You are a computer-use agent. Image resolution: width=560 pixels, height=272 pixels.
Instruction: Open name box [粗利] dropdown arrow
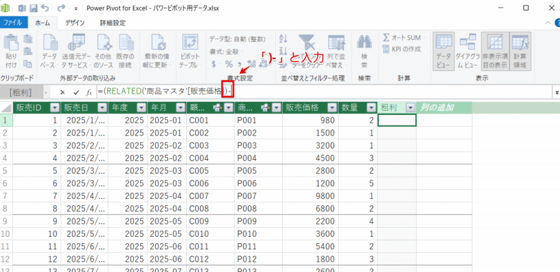tap(46, 93)
